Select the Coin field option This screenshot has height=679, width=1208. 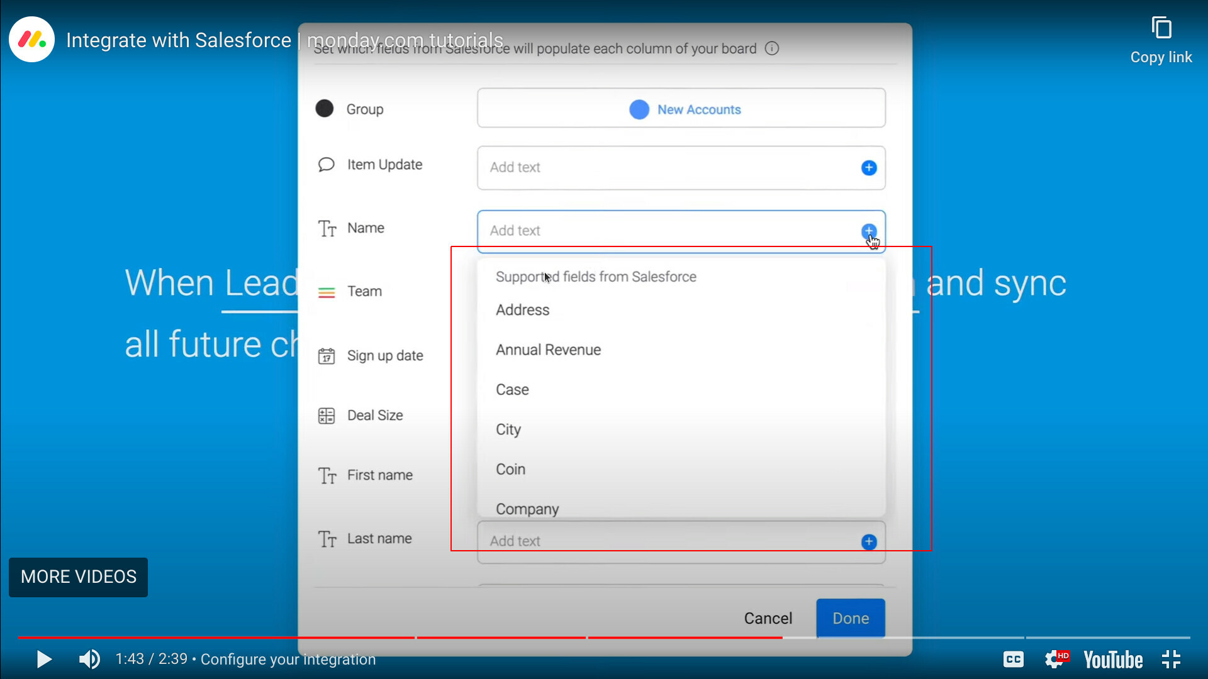point(681,470)
